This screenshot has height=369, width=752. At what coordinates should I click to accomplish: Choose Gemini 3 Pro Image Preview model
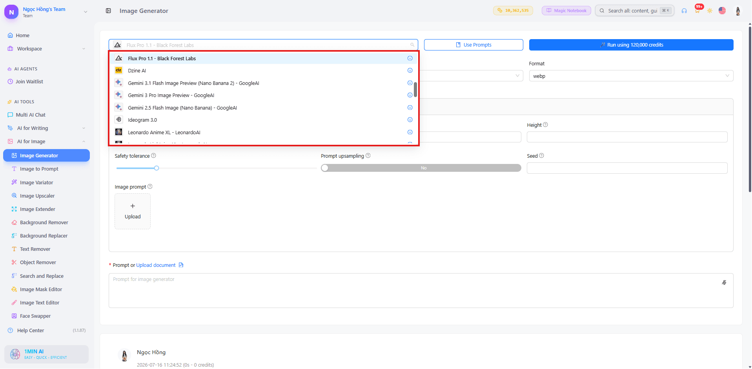point(262,95)
